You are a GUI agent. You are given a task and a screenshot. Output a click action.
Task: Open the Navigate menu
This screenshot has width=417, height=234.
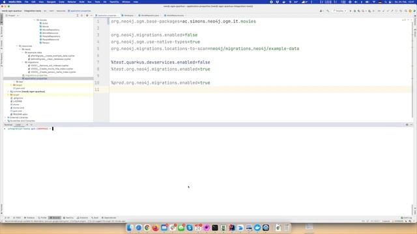click(x=51, y=2)
